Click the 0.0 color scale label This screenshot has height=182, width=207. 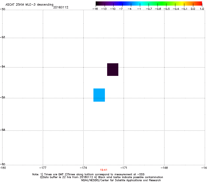coord(193,9)
